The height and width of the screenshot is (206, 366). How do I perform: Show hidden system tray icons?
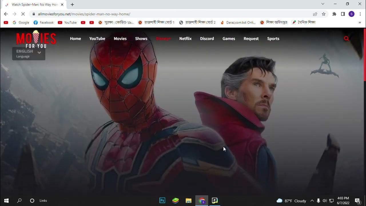tap(312, 201)
